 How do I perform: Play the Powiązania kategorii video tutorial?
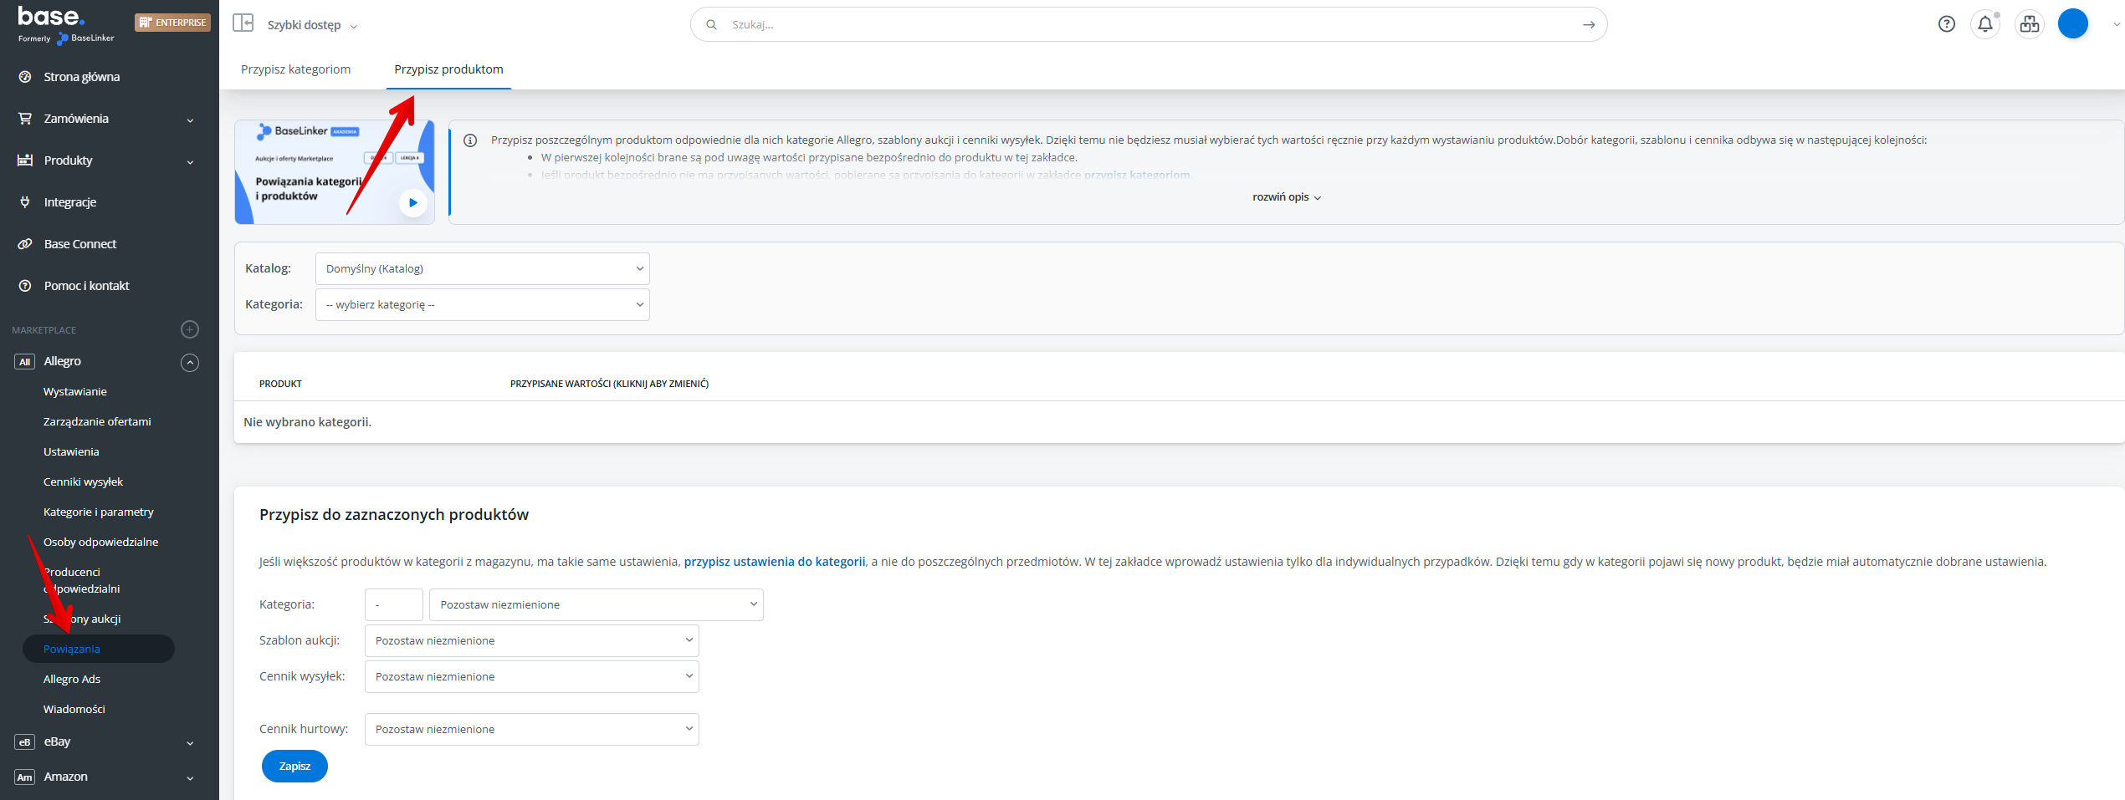coord(412,202)
